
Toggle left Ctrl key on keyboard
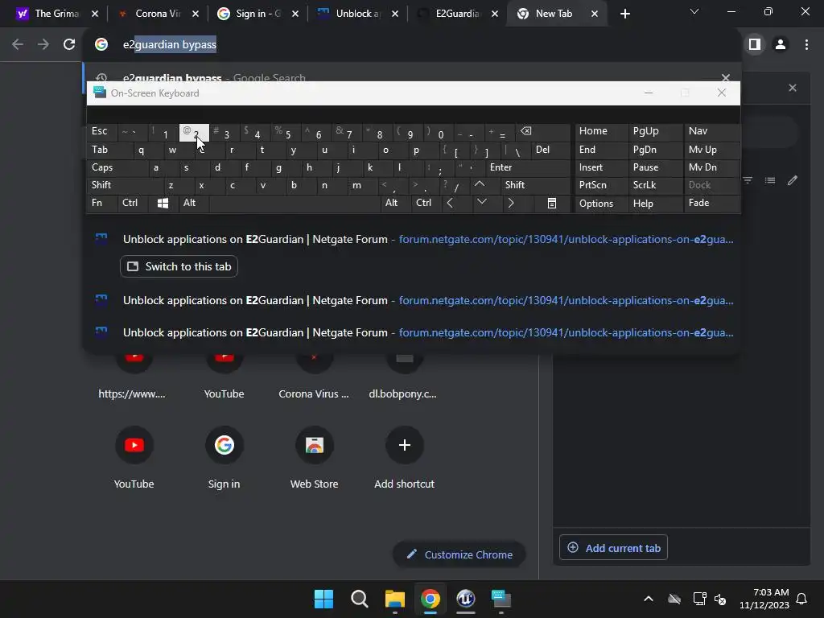pyautogui.click(x=133, y=204)
